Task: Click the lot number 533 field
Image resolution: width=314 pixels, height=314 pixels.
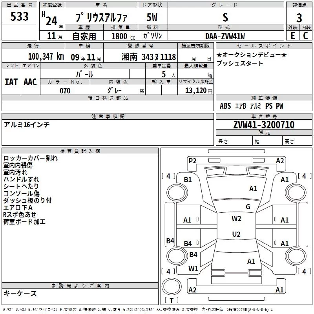Action: [x=19, y=16]
